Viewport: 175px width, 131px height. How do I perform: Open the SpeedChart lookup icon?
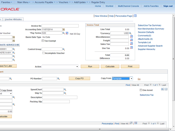click(x=65, y=90)
